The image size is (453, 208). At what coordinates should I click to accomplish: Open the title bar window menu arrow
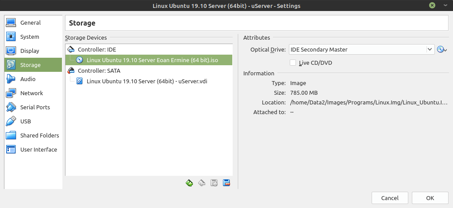444,5
